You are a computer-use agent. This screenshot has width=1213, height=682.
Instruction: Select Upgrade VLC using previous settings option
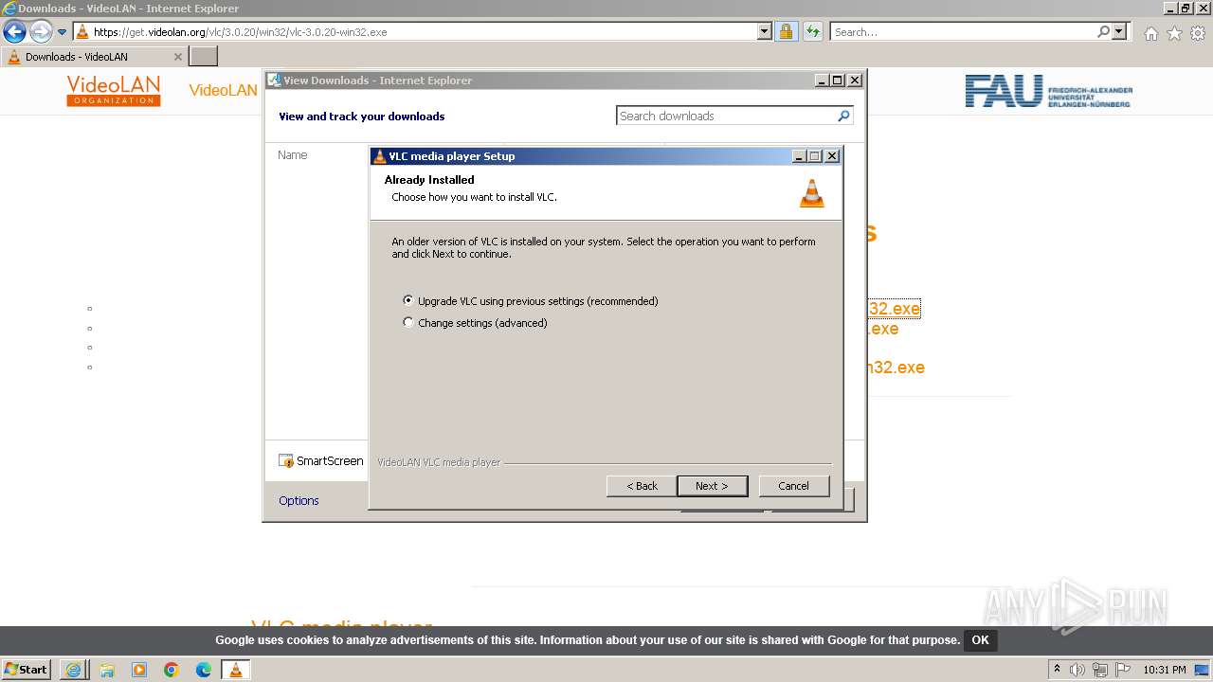pos(531,301)
